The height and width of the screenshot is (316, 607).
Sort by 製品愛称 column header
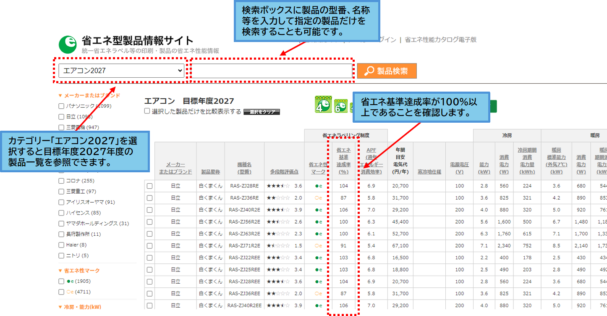[210, 171]
